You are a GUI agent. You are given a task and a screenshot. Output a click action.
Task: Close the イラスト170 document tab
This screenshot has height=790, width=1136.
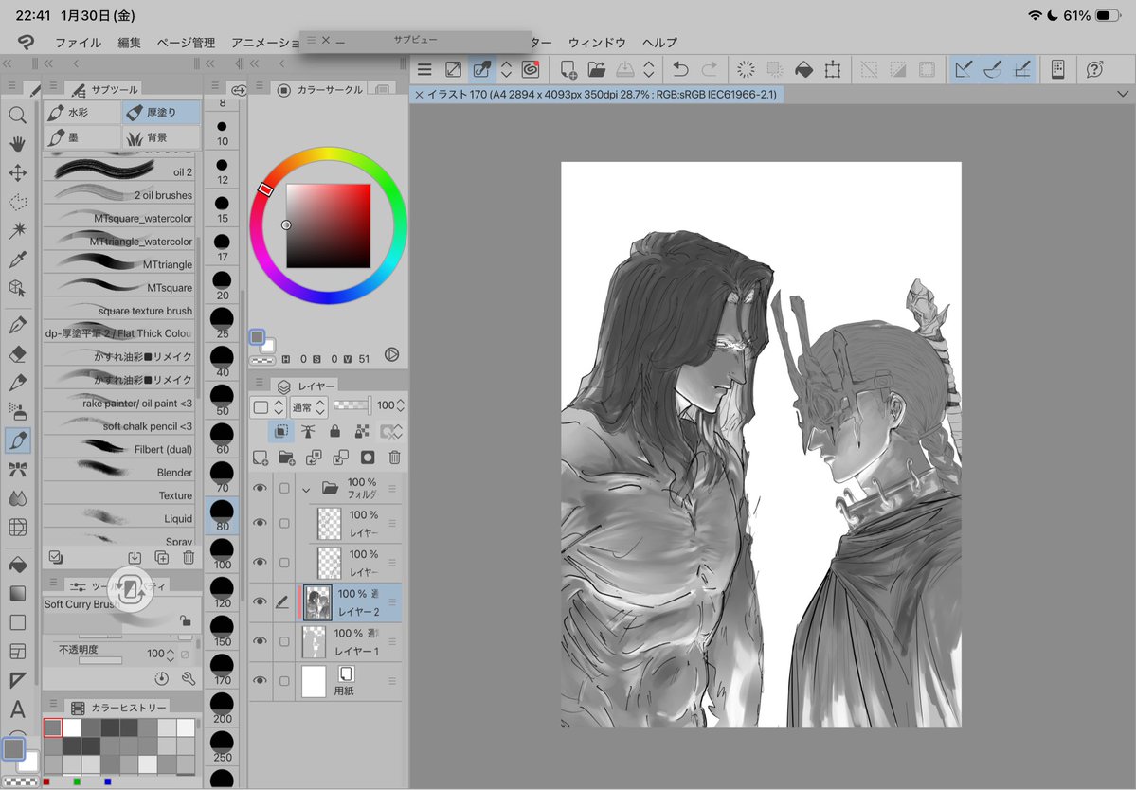(419, 95)
